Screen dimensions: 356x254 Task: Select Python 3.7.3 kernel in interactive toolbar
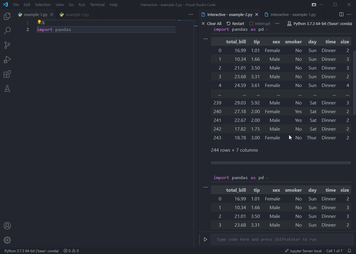320,23
